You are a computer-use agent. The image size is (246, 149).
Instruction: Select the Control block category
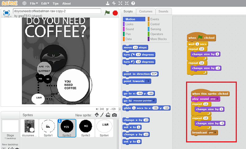click(x=154, y=24)
